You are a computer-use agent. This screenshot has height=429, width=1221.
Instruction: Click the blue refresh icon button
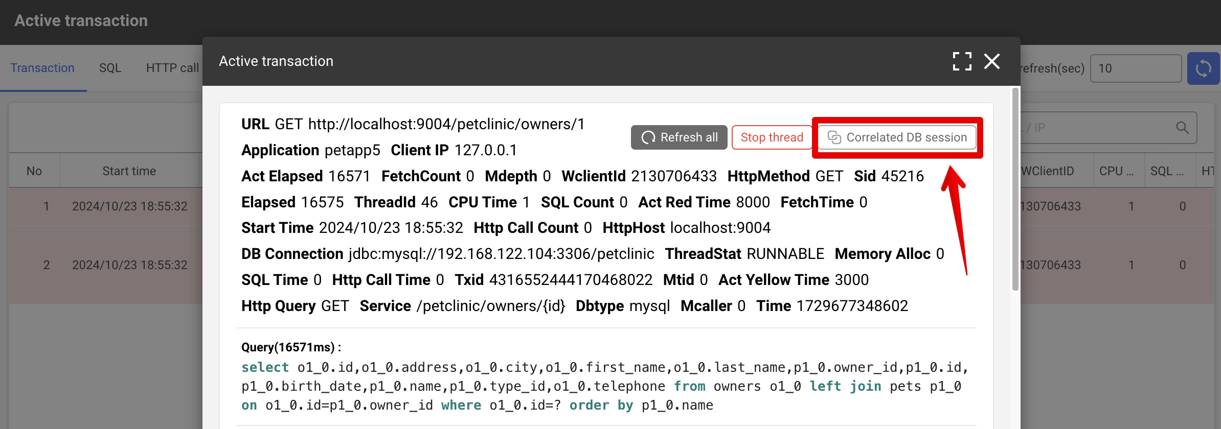(1203, 68)
